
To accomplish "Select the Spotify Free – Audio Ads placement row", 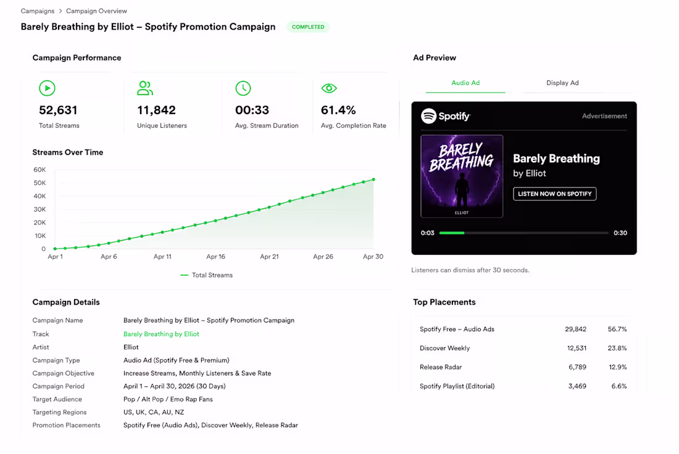I will 523,329.
